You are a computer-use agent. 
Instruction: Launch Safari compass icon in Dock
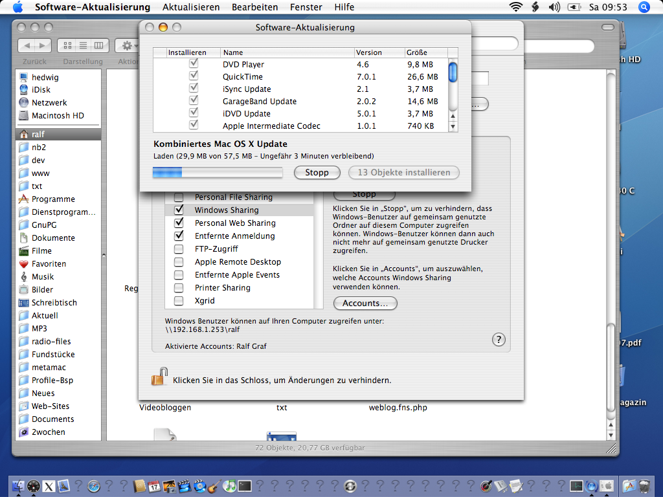(x=93, y=486)
